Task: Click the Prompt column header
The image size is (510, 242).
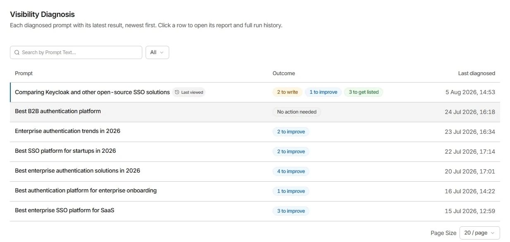Action: click(x=24, y=73)
